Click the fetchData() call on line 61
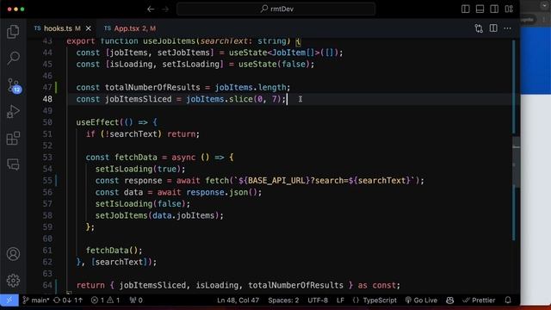The image size is (551, 310). click(115, 251)
